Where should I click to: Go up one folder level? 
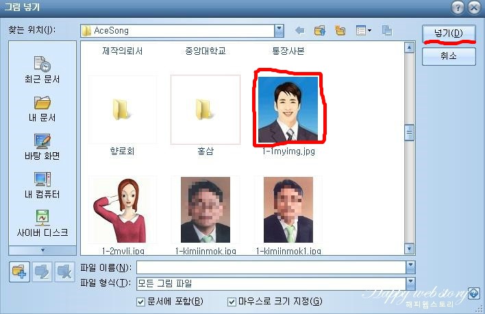coord(320,31)
